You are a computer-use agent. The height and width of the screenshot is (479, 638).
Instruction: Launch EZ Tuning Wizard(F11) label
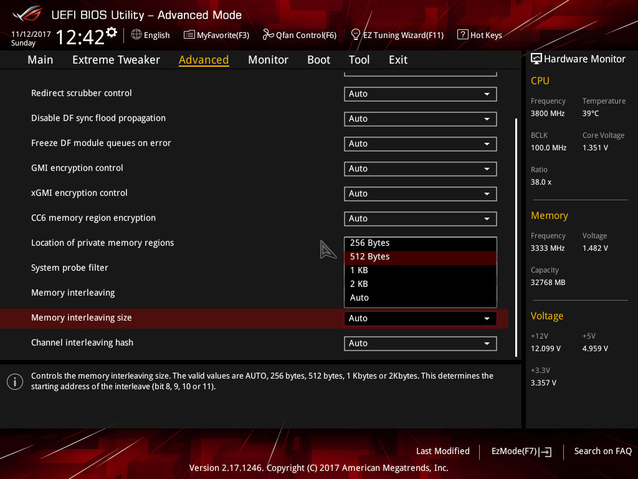pos(403,36)
